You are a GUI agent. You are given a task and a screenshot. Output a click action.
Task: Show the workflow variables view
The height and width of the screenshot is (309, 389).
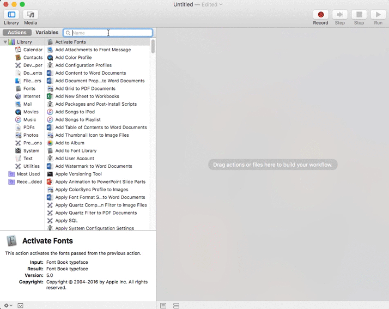[x=176, y=306]
